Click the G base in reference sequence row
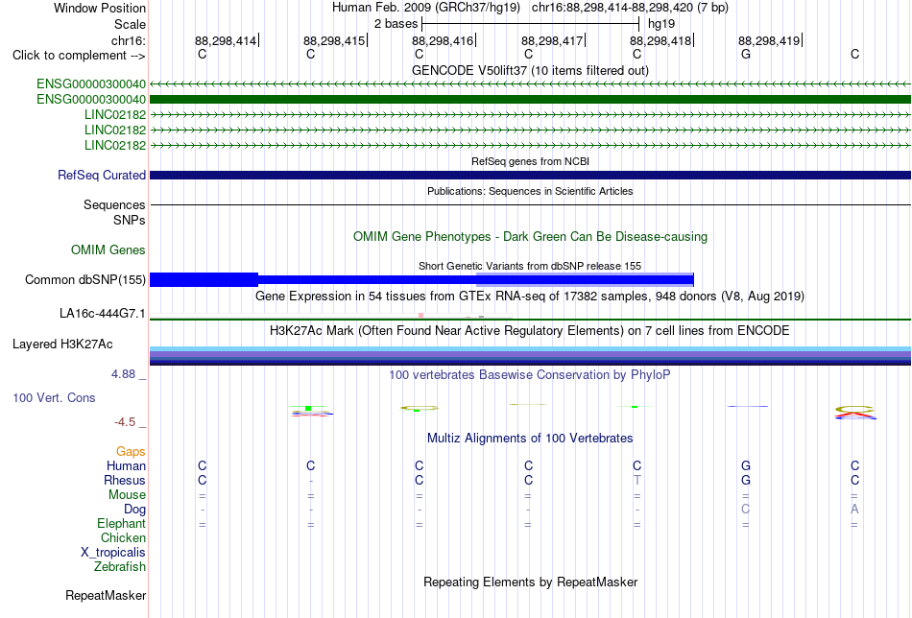Viewport: 912px width, 618px height. tap(746, 54)
